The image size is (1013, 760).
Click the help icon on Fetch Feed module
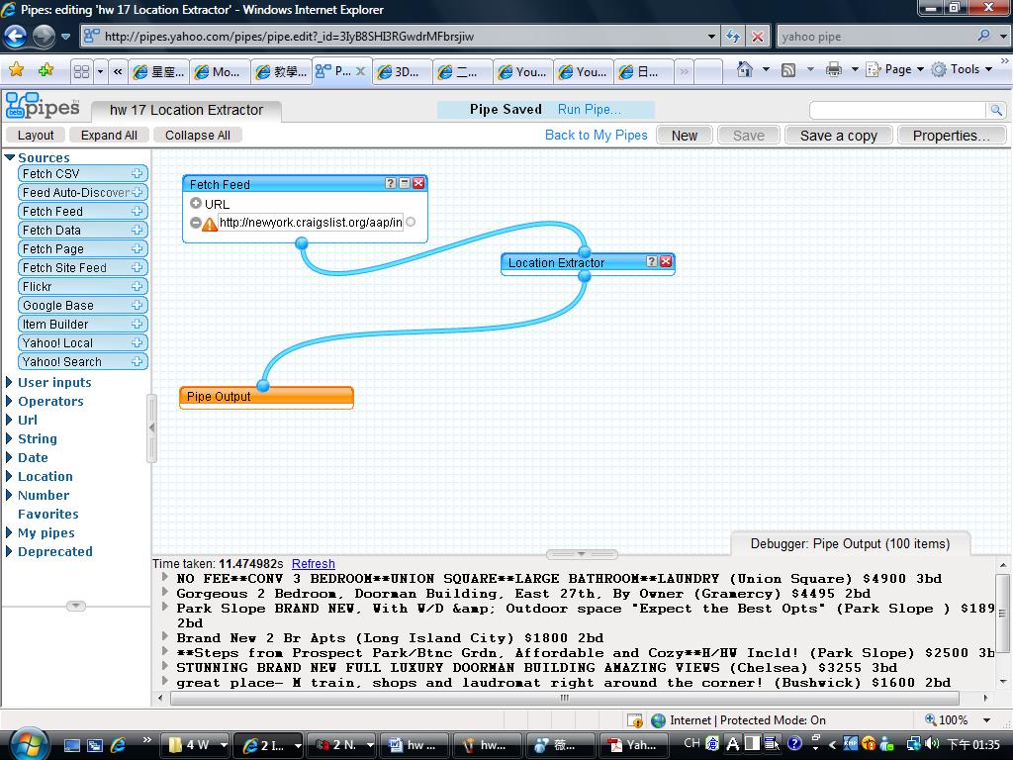[390, 183]
